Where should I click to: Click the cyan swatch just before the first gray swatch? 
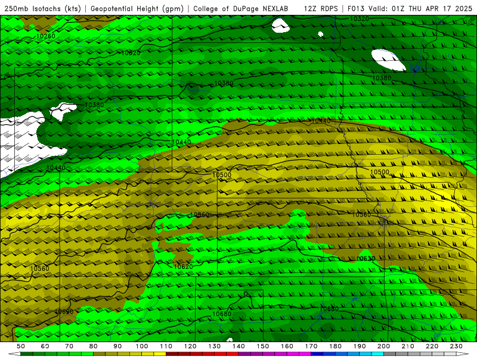378,354
